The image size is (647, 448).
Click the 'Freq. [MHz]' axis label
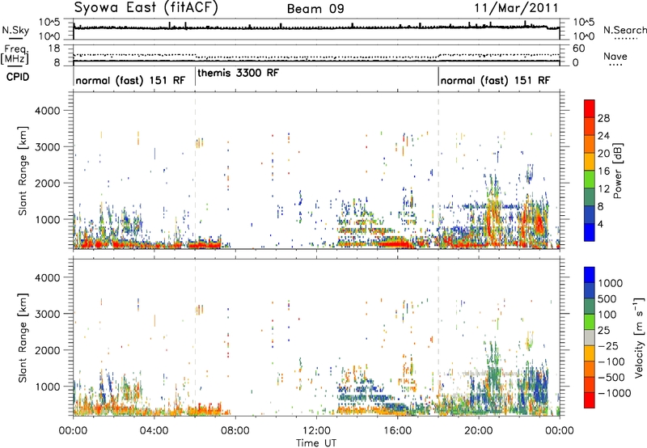pyautogui.click(x=15, y=54)
